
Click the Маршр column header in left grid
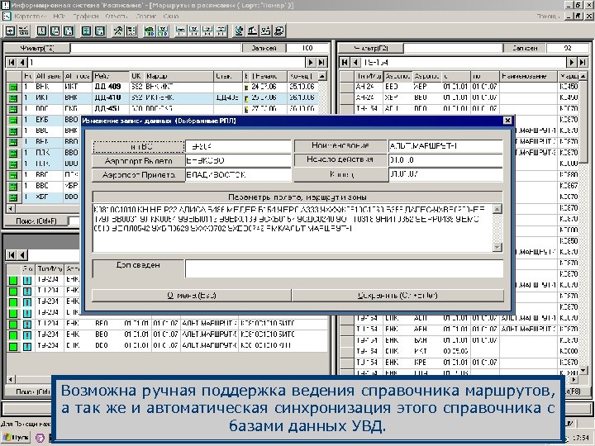178,76
